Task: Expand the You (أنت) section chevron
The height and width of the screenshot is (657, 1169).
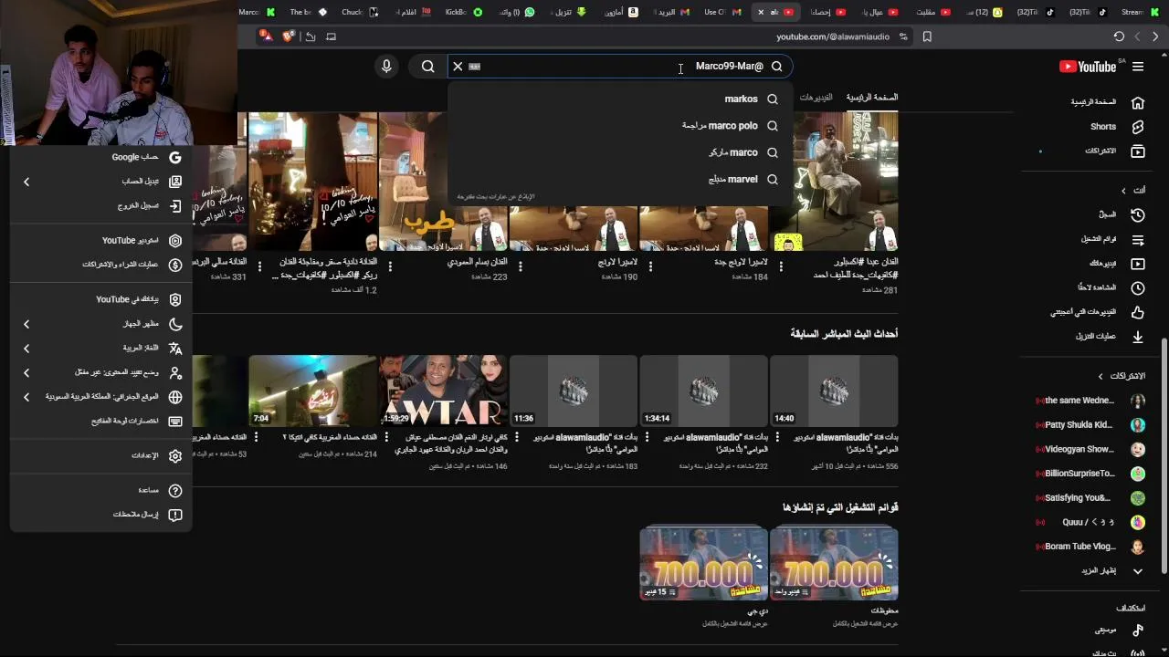Action: click(1124, 191)
